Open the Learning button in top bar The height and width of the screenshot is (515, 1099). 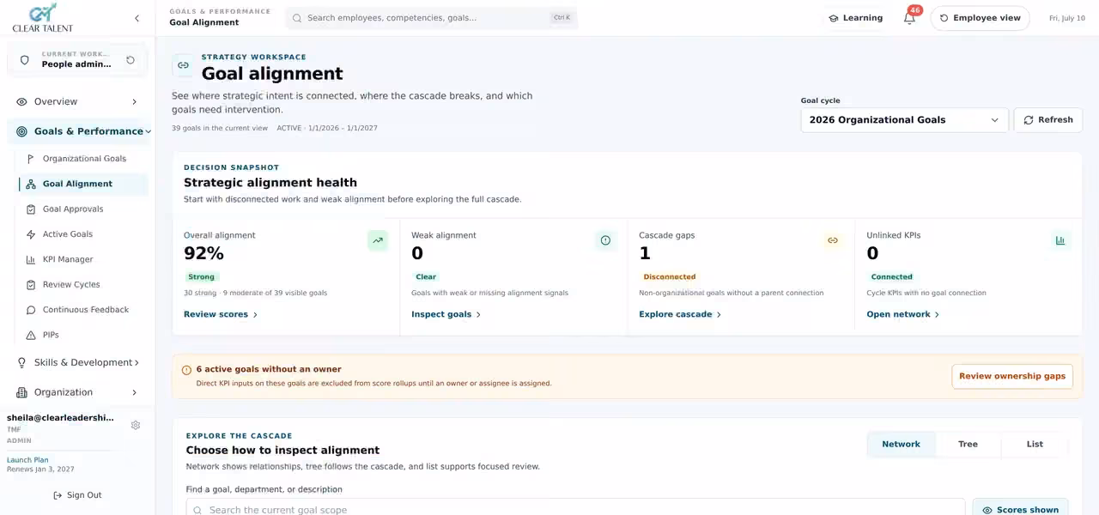pos(855,18)
